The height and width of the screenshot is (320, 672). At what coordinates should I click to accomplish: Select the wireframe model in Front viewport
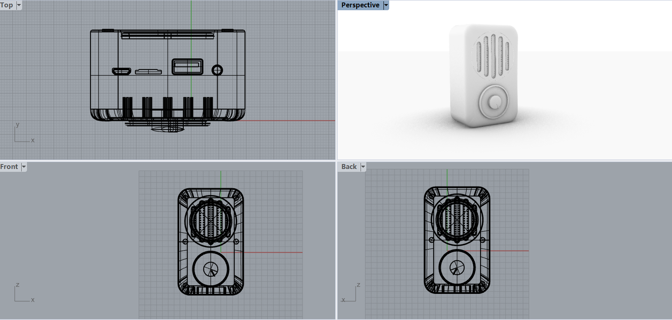pos(211,241)
